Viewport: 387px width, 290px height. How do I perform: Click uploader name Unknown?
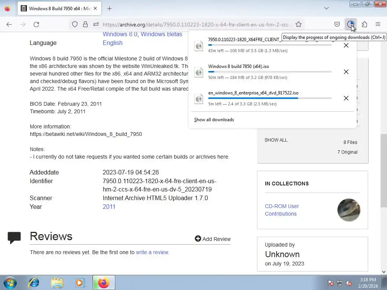coord(282,254)
